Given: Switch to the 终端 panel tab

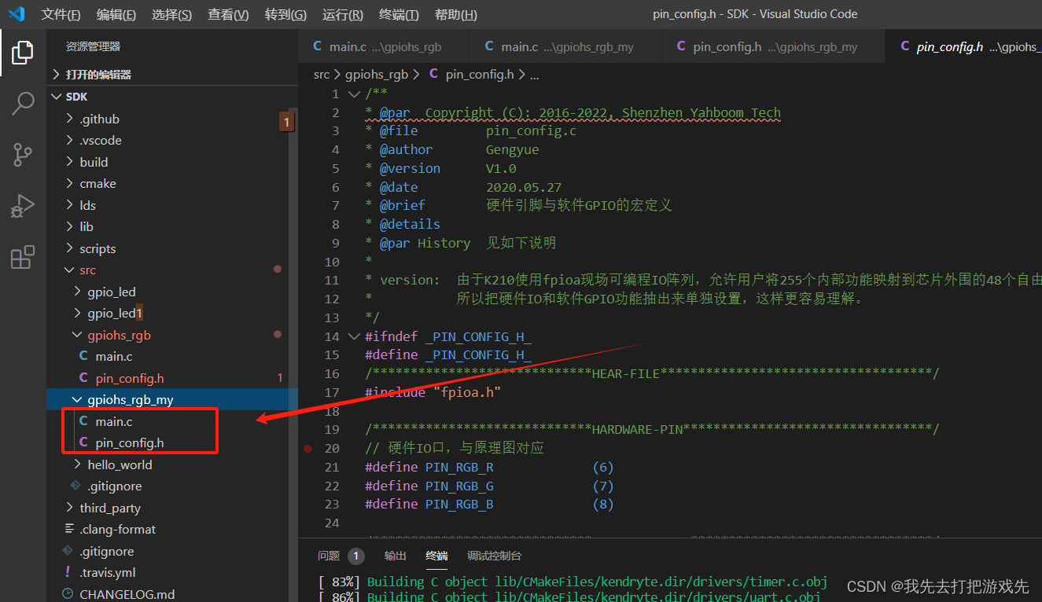Looking at the screenshot, I should [x=436, y=556].
